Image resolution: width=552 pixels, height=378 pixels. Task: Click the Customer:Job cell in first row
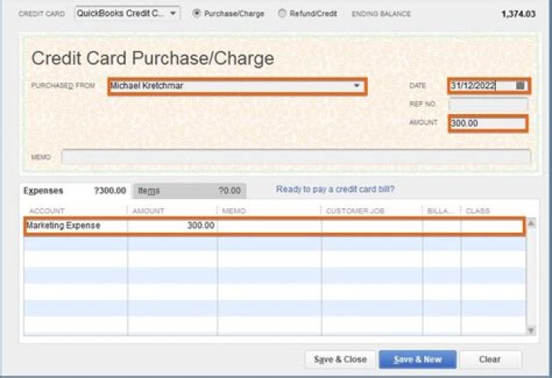(x=371, y=226)
